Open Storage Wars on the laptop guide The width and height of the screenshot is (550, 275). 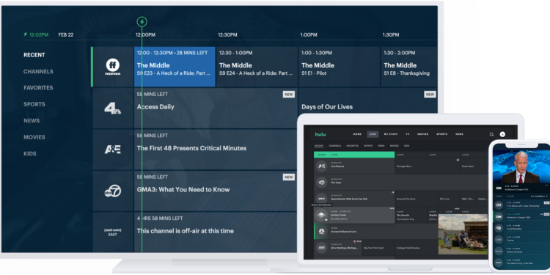point(428,166)
